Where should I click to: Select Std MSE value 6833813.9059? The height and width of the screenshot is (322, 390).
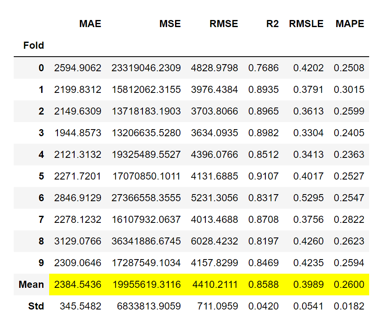click(x=149, y=306)
